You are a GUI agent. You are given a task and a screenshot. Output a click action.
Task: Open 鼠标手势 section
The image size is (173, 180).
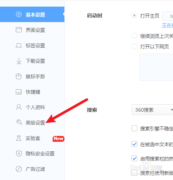(32, 76)
